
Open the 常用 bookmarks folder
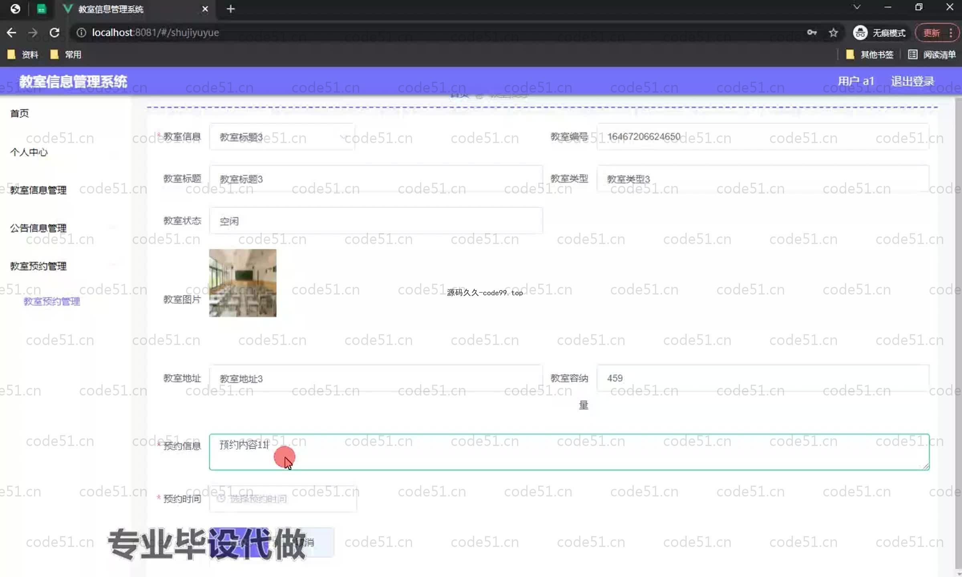(66, 54)
